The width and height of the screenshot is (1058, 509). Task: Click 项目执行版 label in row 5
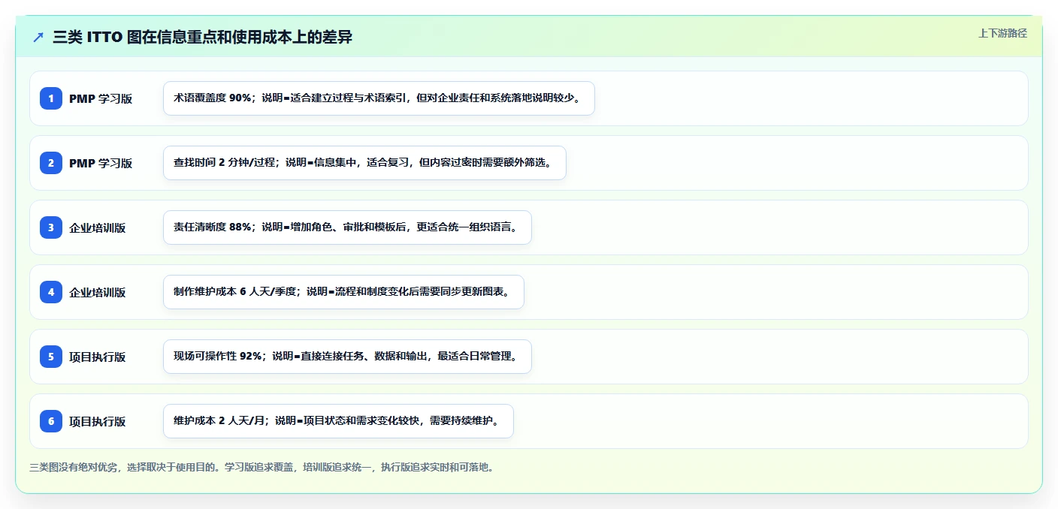pyautogui.click(x=98, y=357)
